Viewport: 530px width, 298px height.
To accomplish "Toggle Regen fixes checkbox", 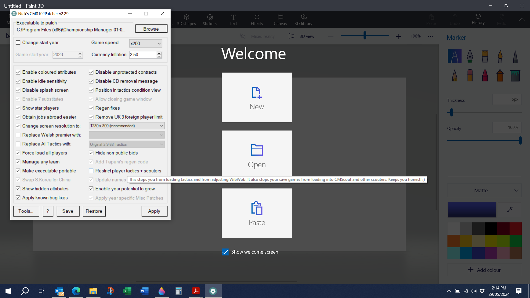I will [x=91, y=108].
